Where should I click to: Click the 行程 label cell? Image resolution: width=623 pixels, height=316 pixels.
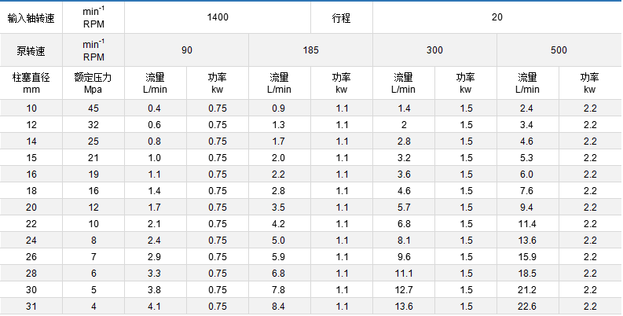(x=341, y=17)
